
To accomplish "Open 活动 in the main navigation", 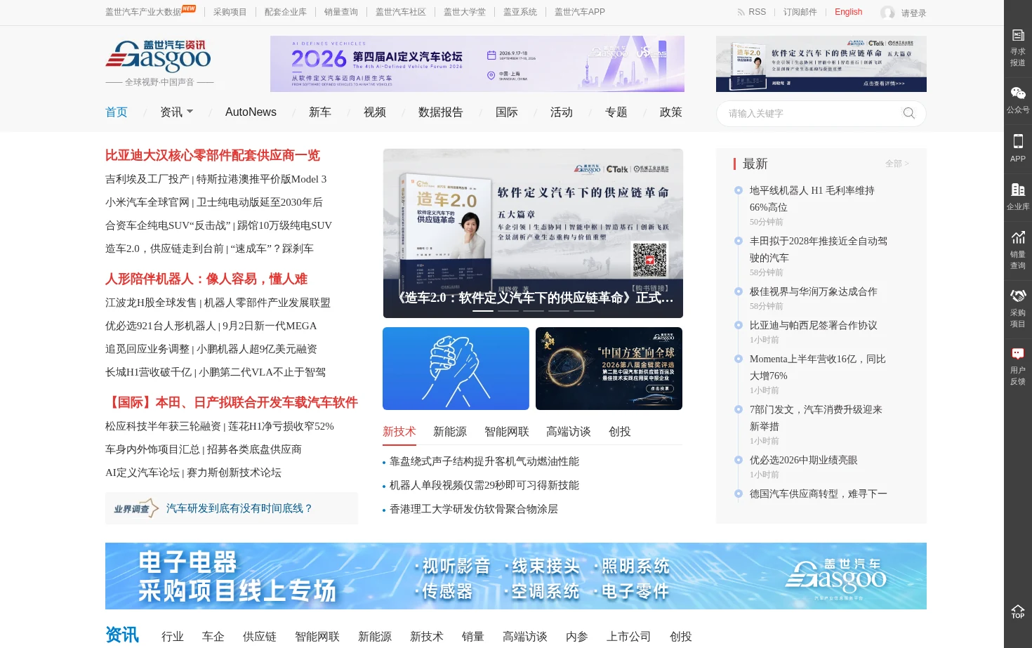I will [562, 112].
